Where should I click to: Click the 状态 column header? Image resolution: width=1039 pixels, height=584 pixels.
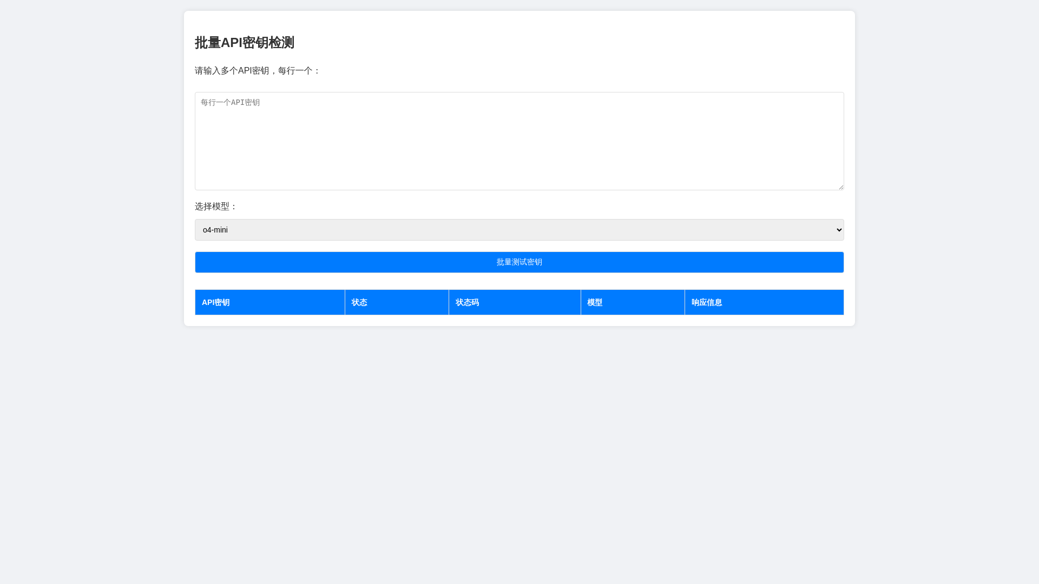click(x=397, y=302)
